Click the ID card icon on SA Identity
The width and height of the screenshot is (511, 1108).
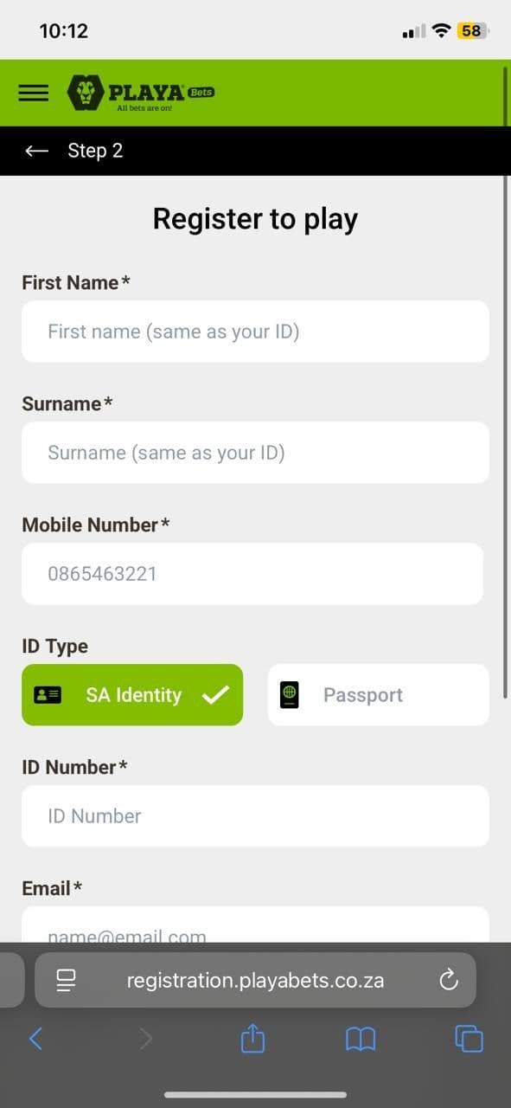click(x=49, y=694)
